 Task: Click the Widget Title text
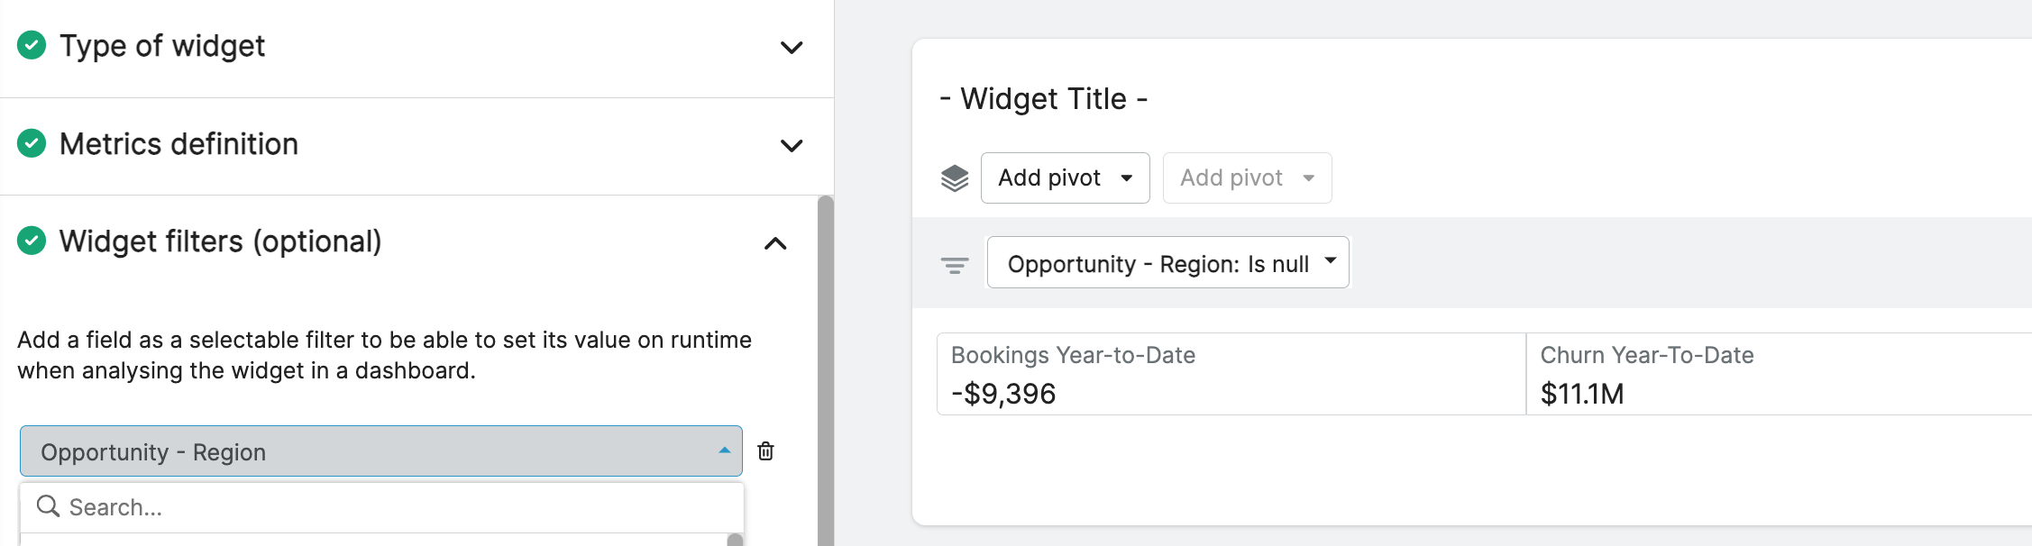1043,98
